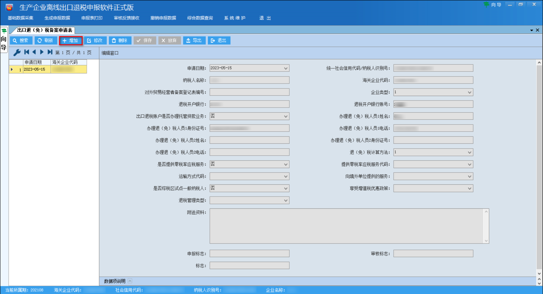Select the grid row dated 2023-05-15
The image size is (543, 294).
[36, 69]
